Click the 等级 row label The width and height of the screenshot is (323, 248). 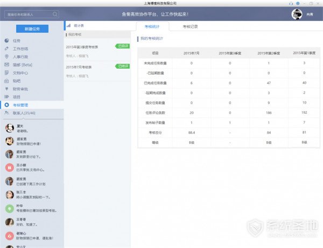[x=155, y=142]
